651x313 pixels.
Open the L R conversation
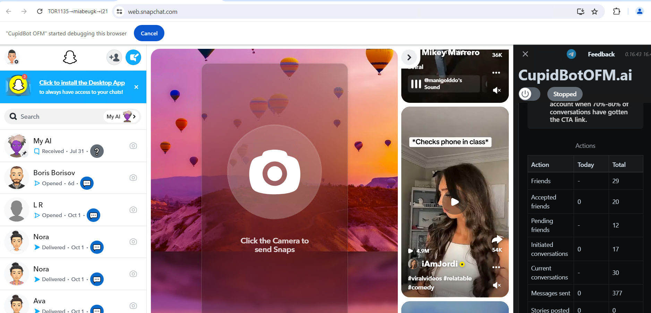click(x=73, y=210)
